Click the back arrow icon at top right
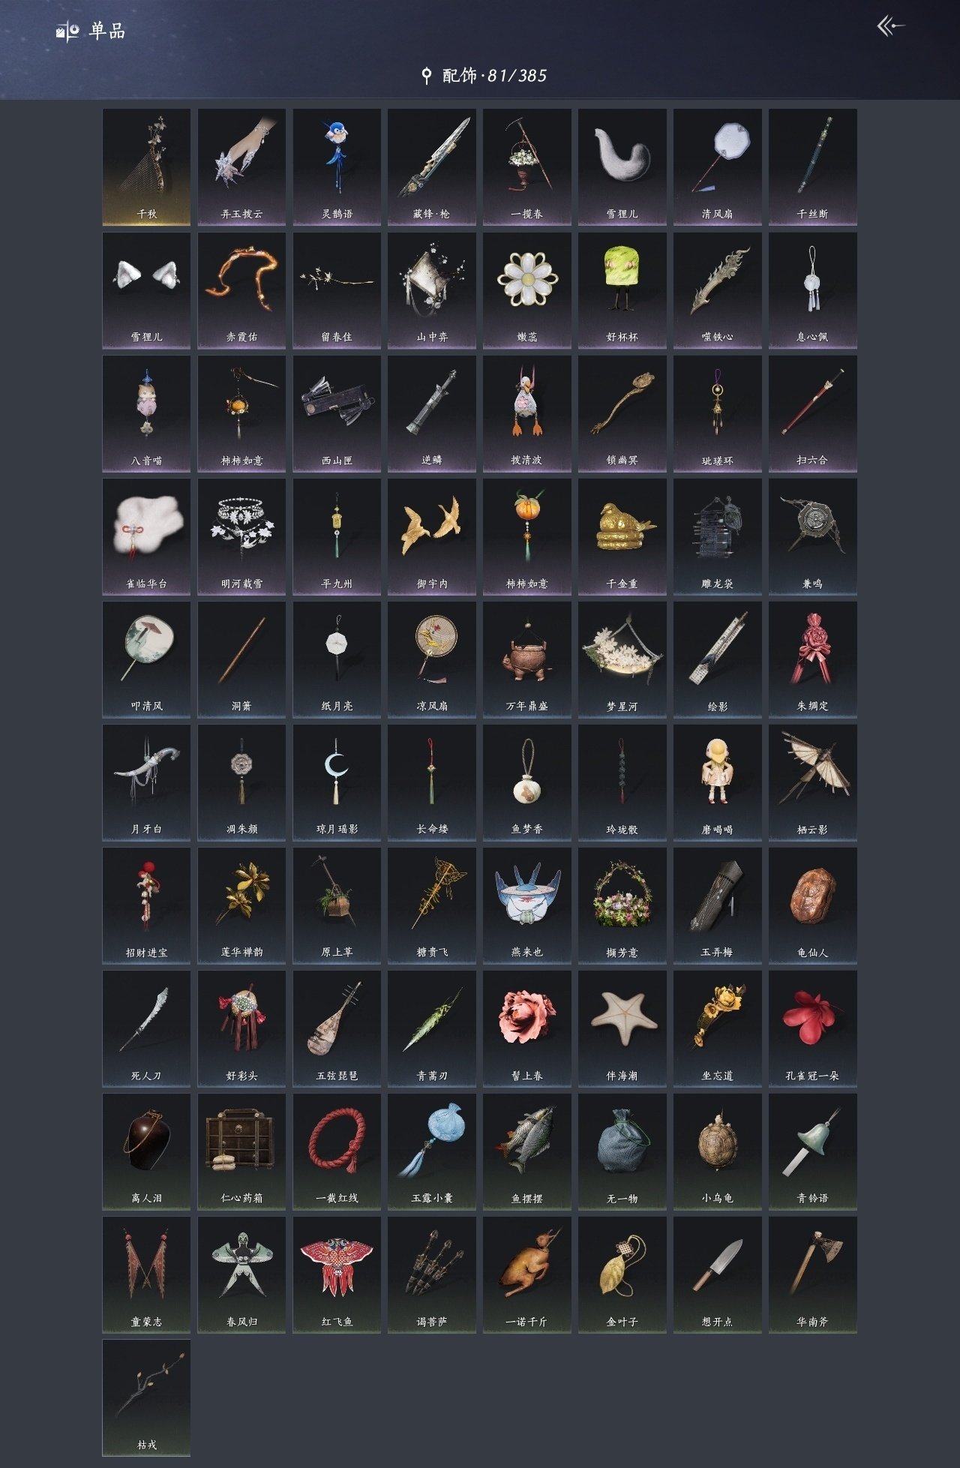Image resolution: width=960 pixels, height=1468 pixels. (x=891, y=27)
